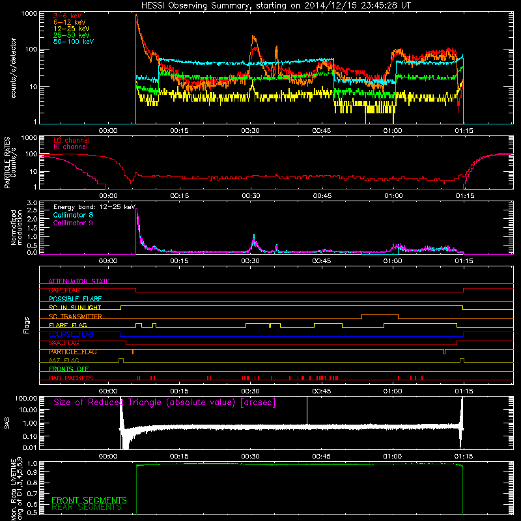Viewport: 521px width, 521px height.
Task: Click the ATTENUATOR_STATE flag label
Action: coord(79,281)
